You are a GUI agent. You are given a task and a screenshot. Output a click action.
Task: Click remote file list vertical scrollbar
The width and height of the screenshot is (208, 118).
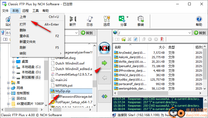tap(205, 67)
